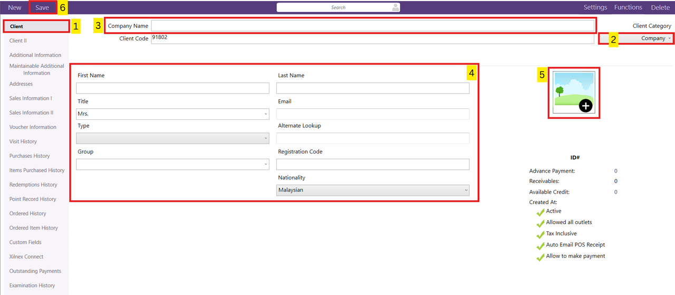Toggle the Allowed all outlets checkmark

tap(540, 223)
